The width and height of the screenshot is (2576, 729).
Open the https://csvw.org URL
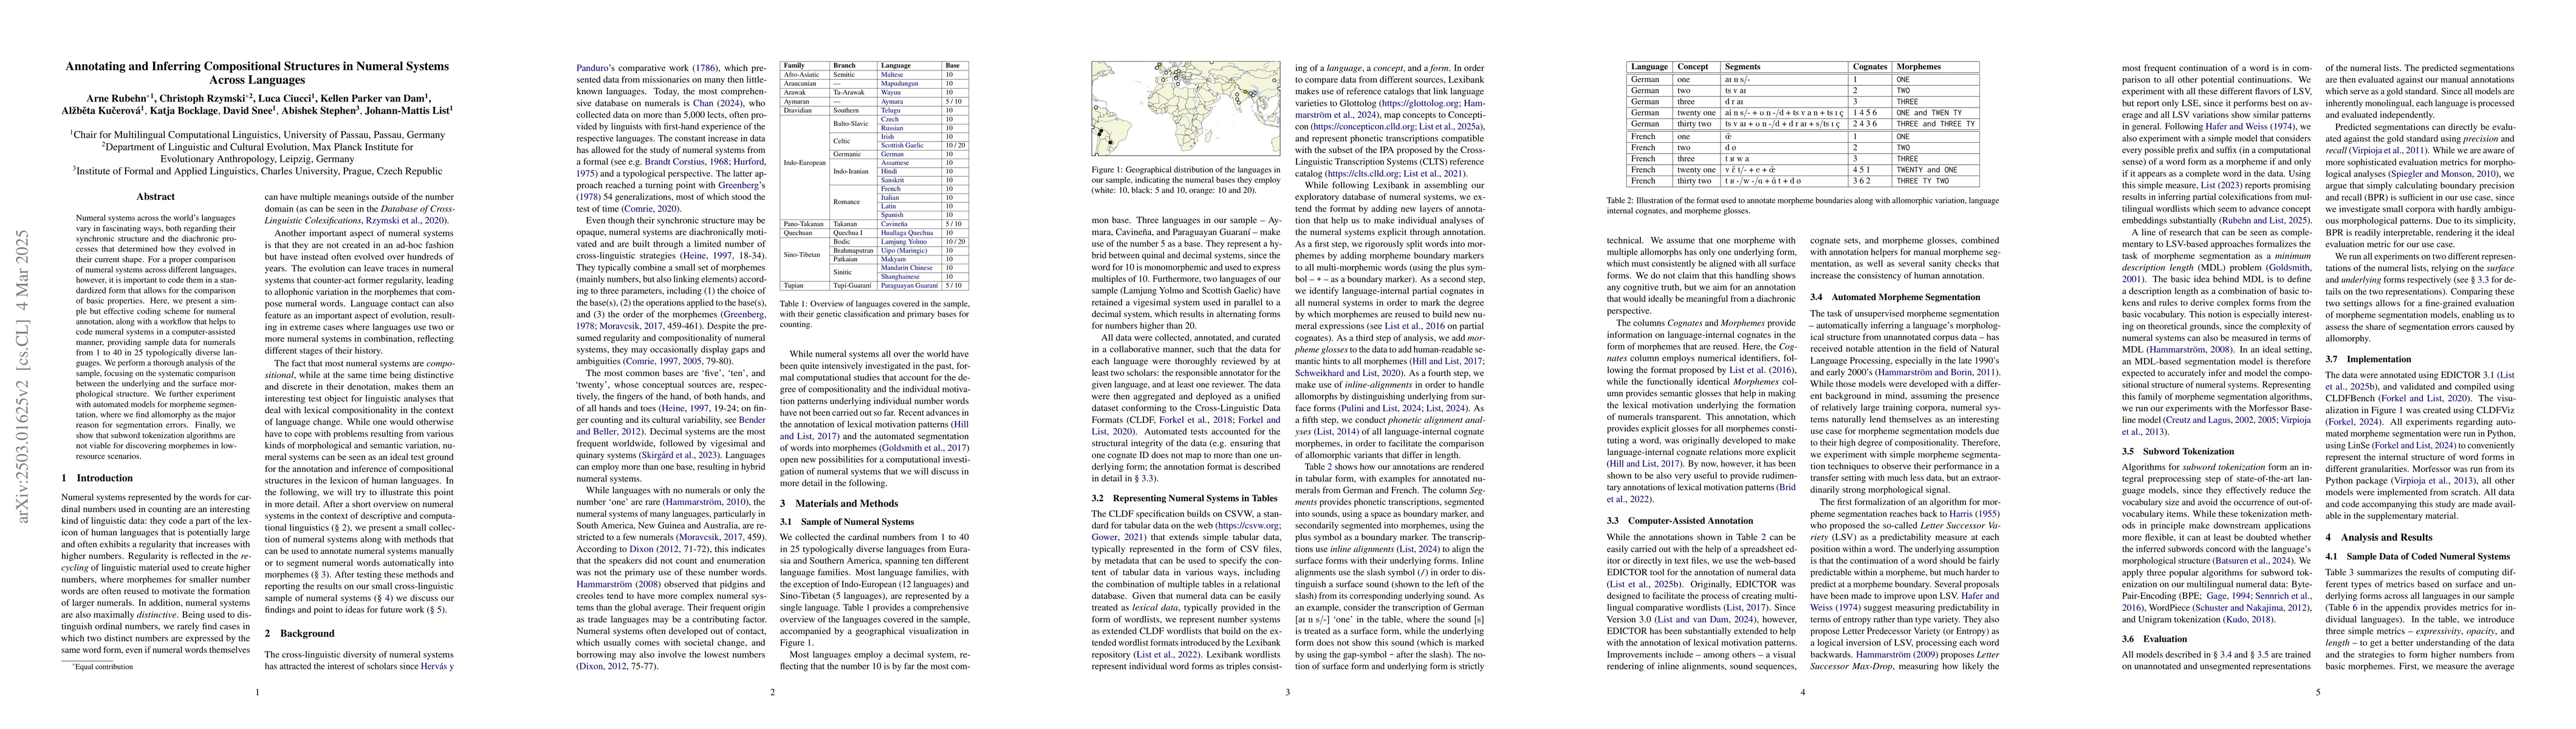pyautogui.click(x=1248, y=526)
